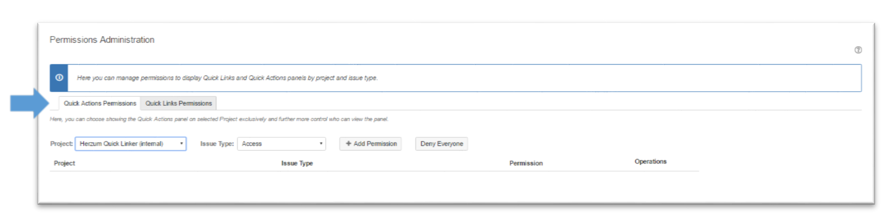
Task: Click the Operations column header
Action: [x=650, y=161]
